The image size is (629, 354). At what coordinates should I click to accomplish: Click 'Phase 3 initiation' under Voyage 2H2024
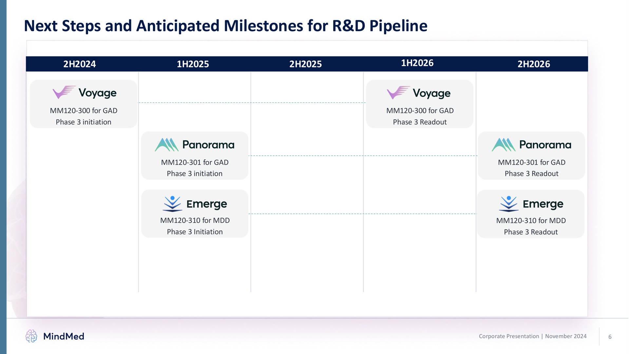click(x=84, y=122)
